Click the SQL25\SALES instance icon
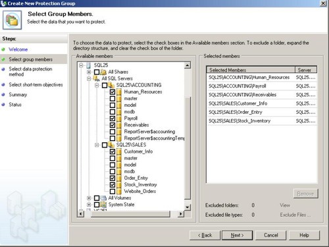 click(x=111, y=145)
